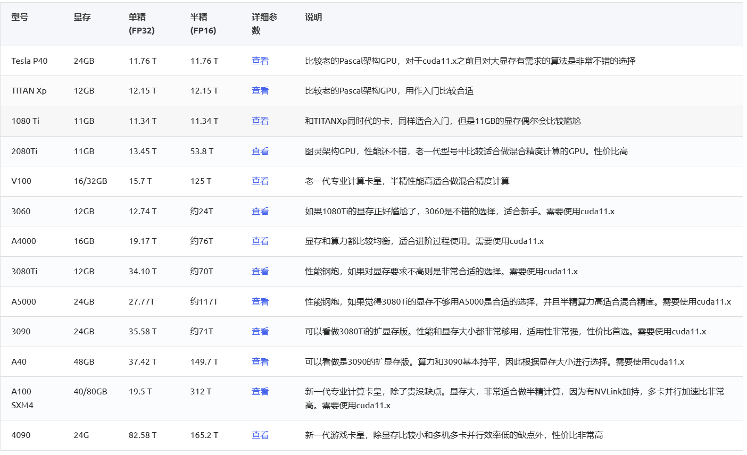Click the 82.58 T FP32 value

click(x=143, y=435)
